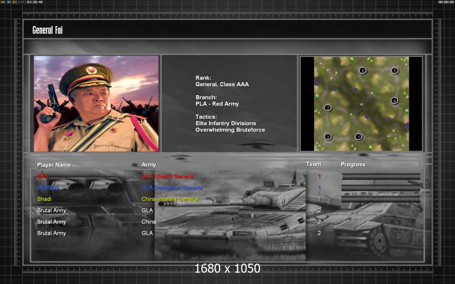Click the General Fai portrait image

[96, 104]
